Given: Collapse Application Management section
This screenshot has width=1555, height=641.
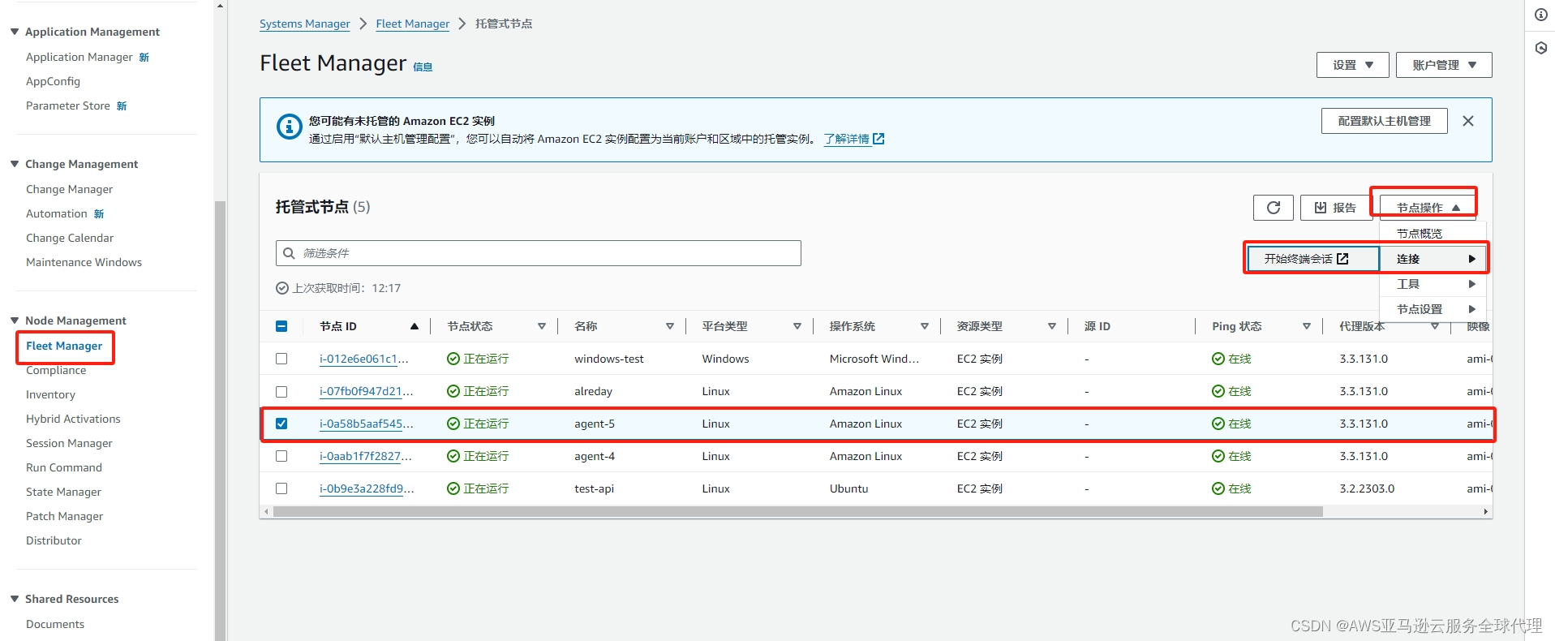Looking at the screenshot, I should [15, 32].
